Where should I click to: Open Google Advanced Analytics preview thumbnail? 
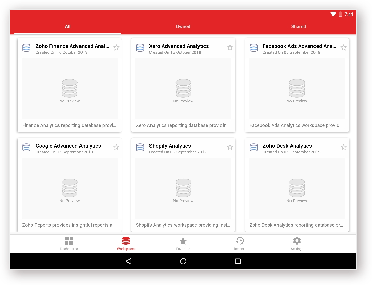70,188
